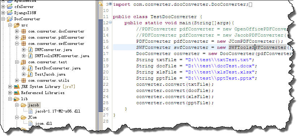Click the "D:\\test\\pptTest.pptx" string
303x140 pixels.
(x=220, y=79)
